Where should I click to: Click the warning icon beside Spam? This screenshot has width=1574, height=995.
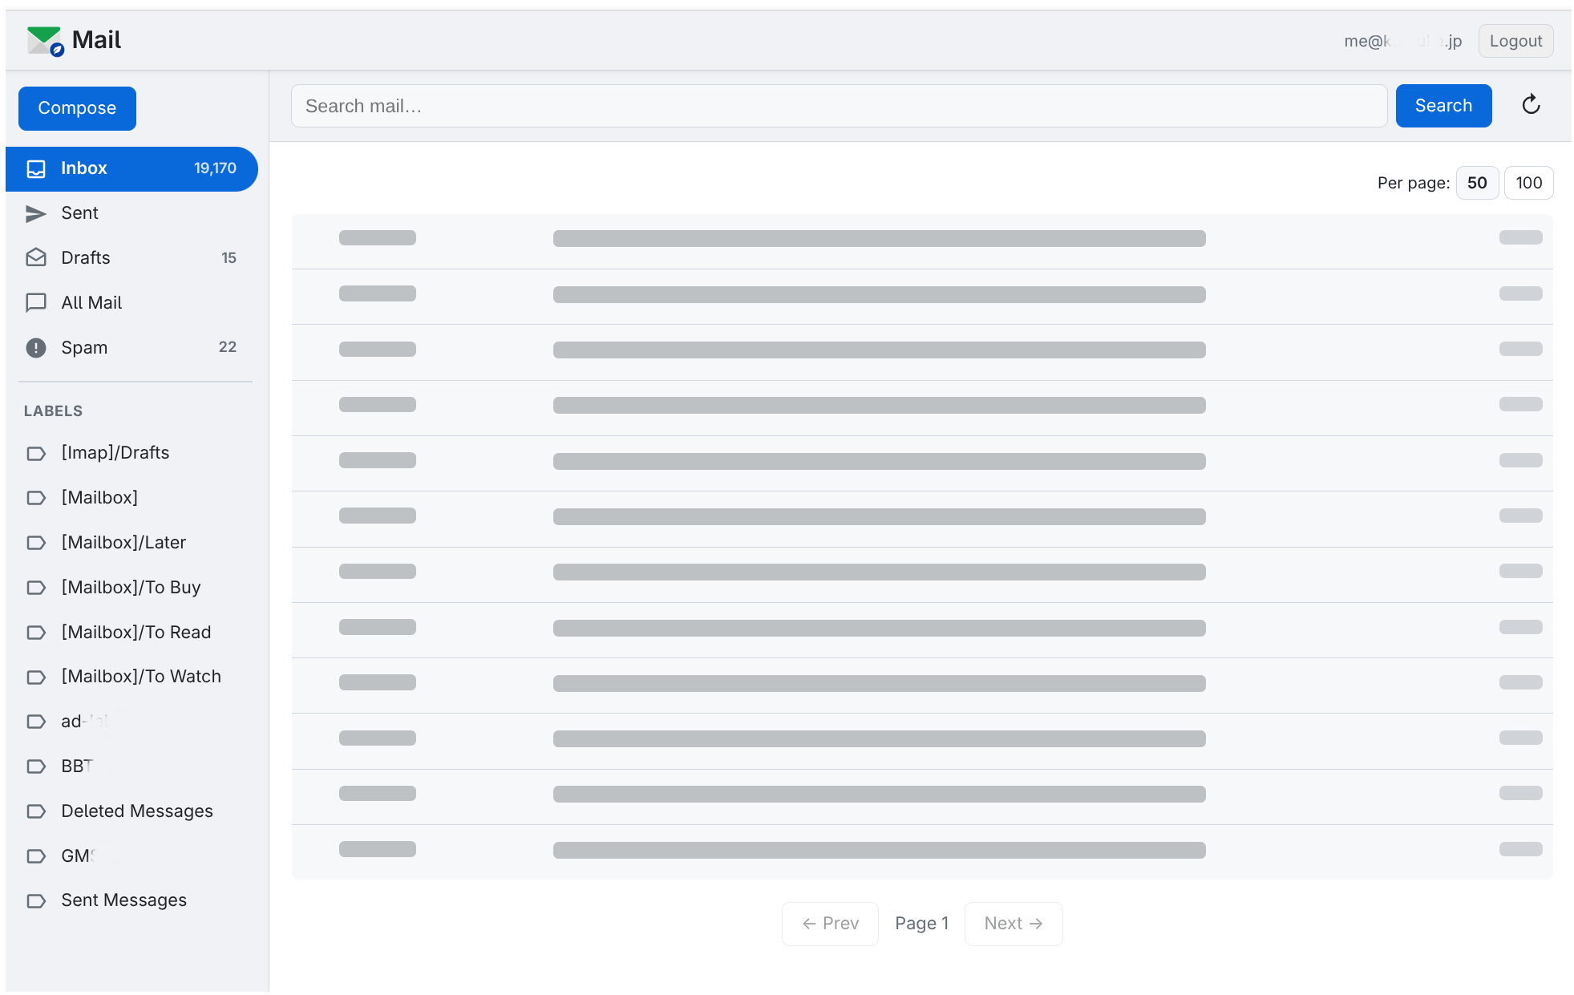(36, 347)
